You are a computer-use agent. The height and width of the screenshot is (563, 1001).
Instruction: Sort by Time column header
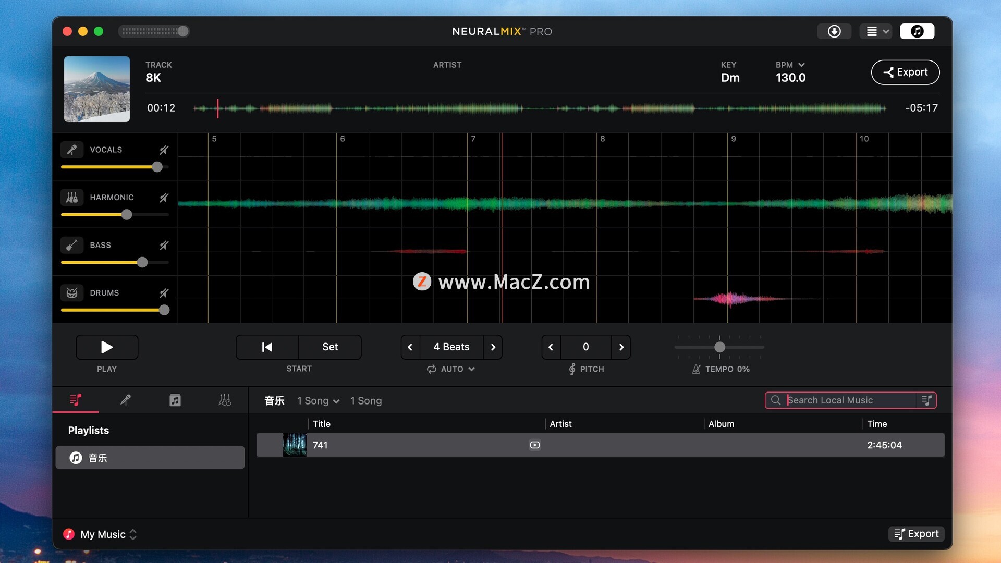coord(877,424)
